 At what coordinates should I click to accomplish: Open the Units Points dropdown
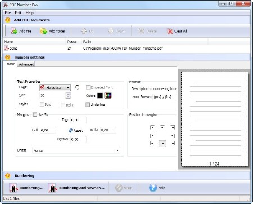tap(76, 150)
